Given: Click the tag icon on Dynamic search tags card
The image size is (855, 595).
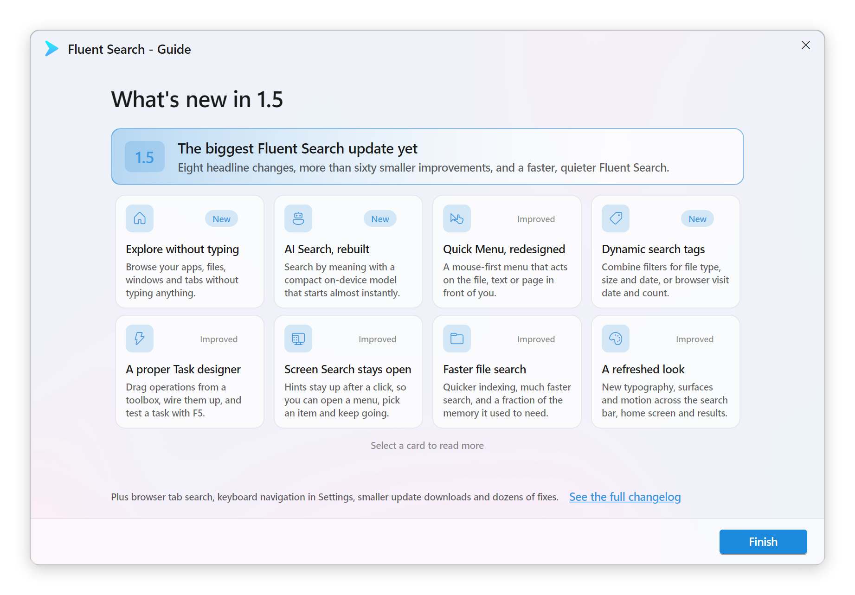Looking at the screenshot, I should point(616,218).
